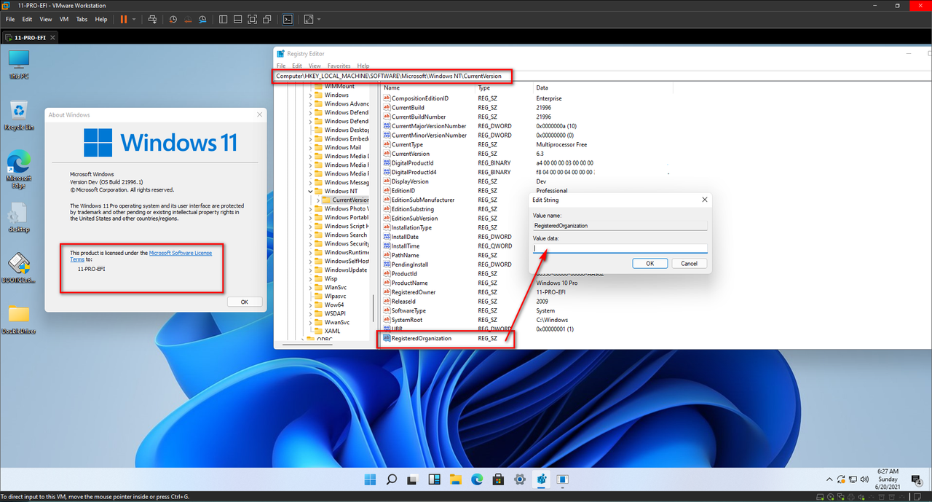Viewport: 932px width, 502px height.
Task: Open the This PC desktop icon
Action: (18, 64)
